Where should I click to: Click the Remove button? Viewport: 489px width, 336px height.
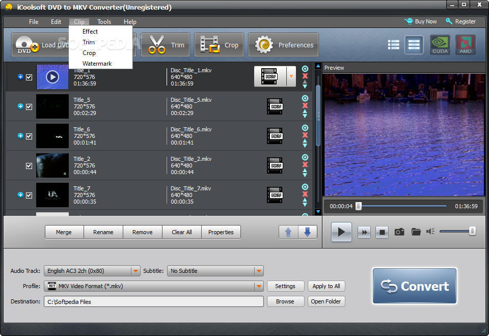143,232
